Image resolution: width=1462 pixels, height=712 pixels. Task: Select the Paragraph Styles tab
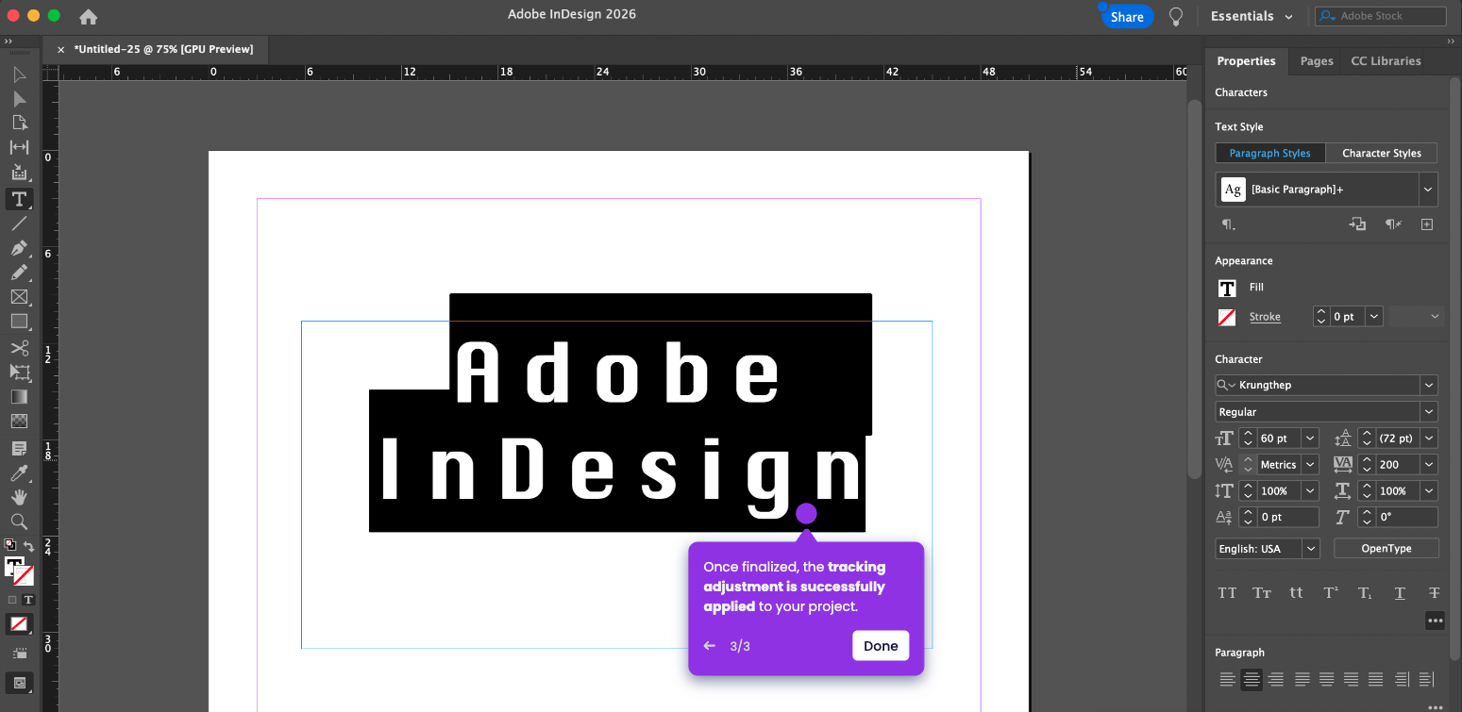click(x=1269, y=153)
